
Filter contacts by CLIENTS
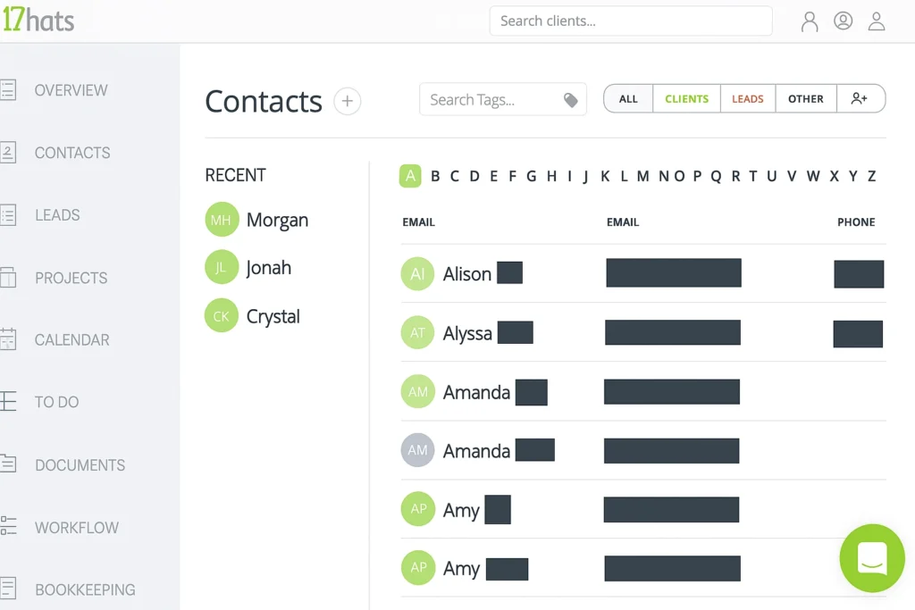[686, 99]
